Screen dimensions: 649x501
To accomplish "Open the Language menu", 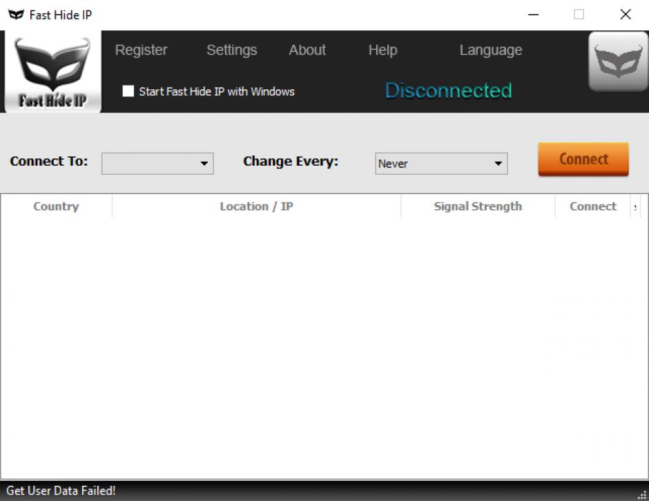I will click(491, 50).
